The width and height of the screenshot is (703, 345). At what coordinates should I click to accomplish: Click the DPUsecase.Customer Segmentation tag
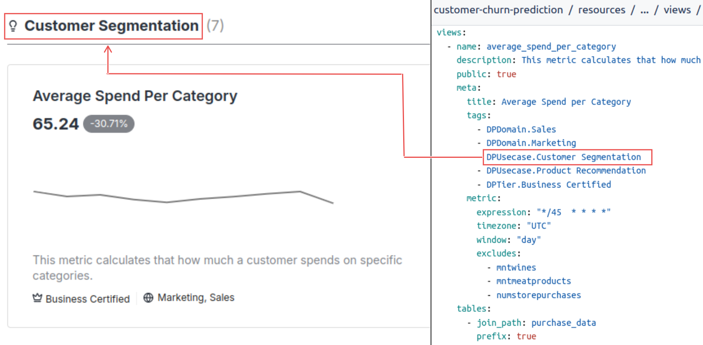coord(563,157)
